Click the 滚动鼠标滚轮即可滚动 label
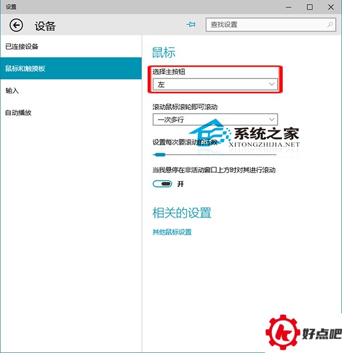The width and height of the screenshot is (342, 353). [185, 107]
